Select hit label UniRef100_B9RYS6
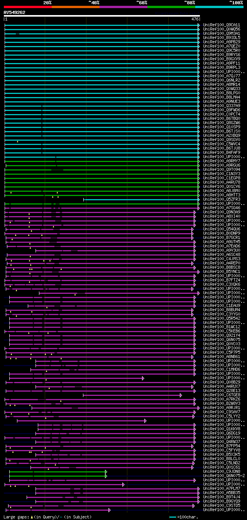 tap(222, 55)
